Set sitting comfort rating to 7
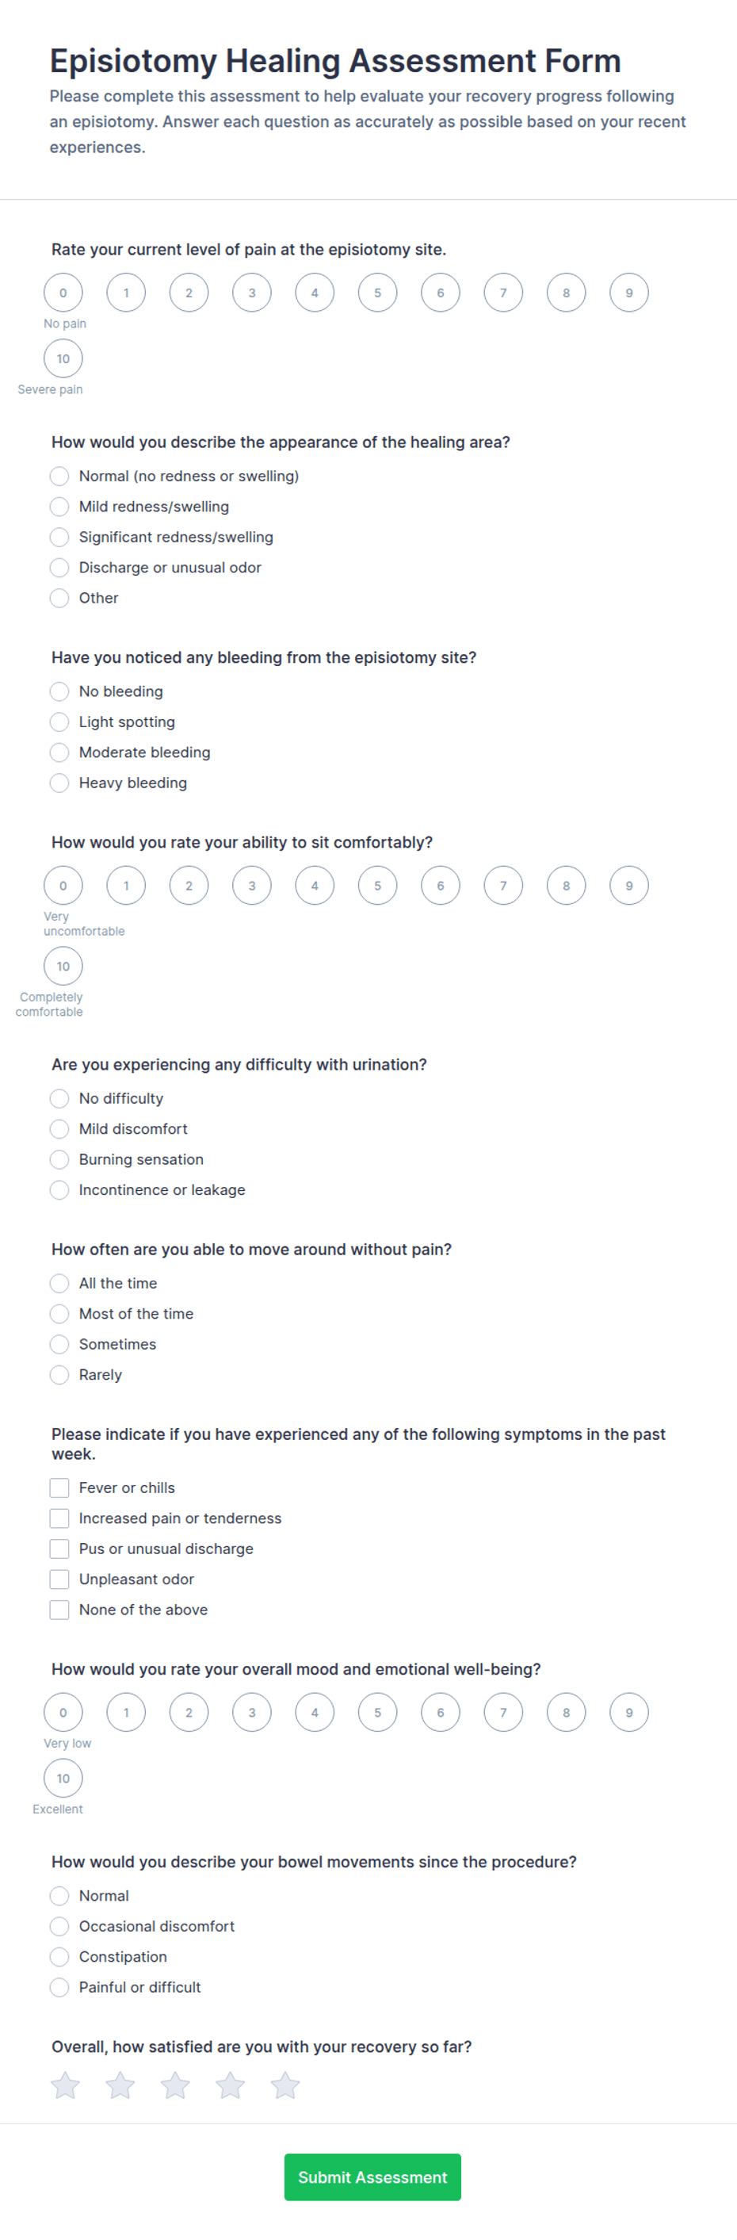Image resolution: width=737 pixels, height=2240 pixels. [x=503, y=885]
